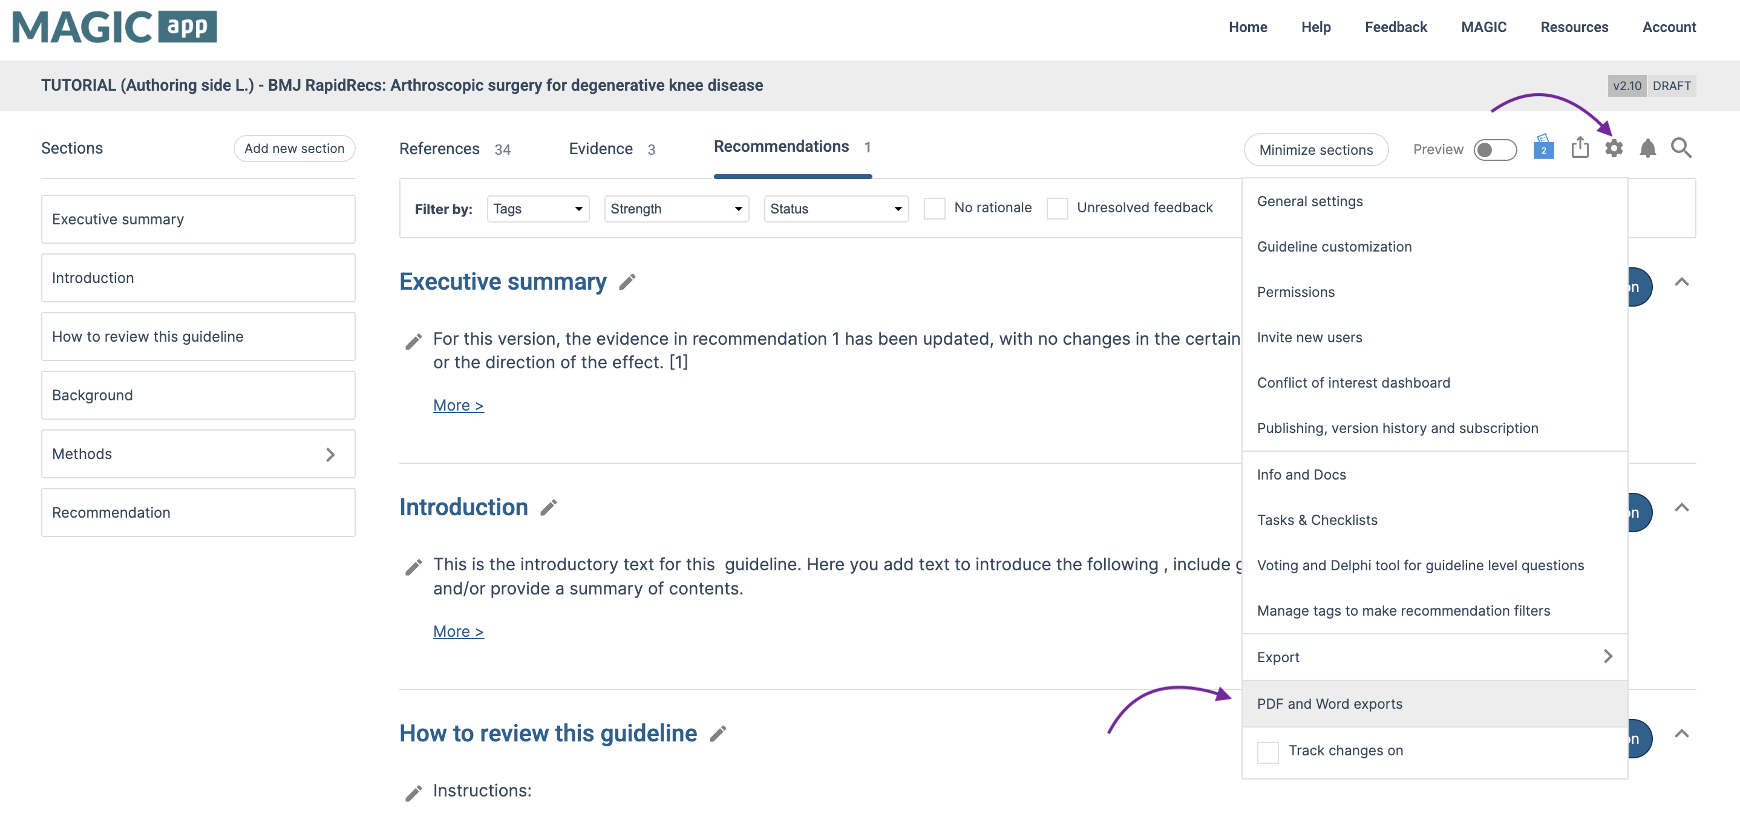This screenshot has height=814, width=1740.
Task: Click More link under Executive summary
Action: pos(458,405)
